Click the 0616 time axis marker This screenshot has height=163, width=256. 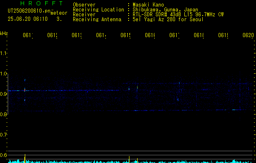150,35
